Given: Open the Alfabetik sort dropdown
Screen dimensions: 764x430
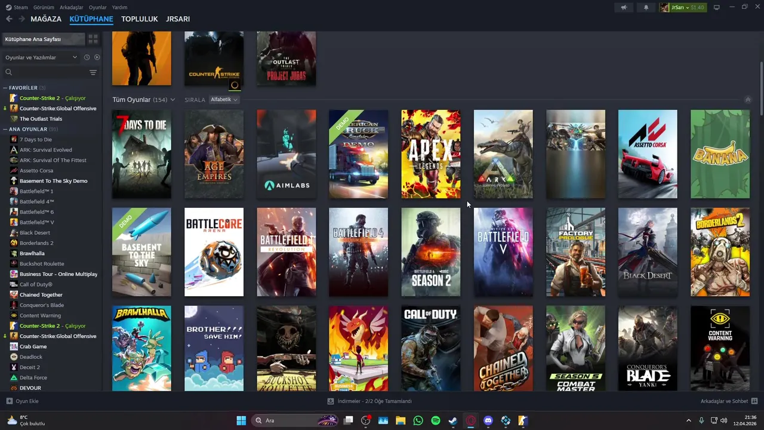Looking at the screenshot, I should click(x=224, y=100).
